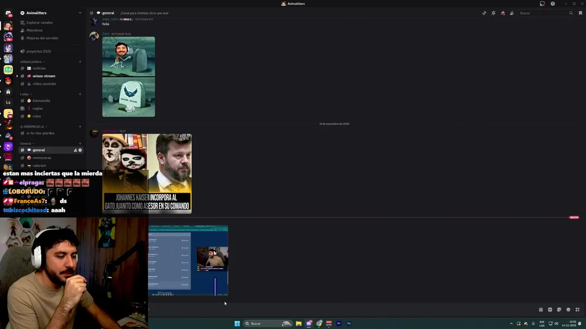Viewport: 586px width, 329px height.
Task: Open Miembros list
Action: pos(34,30)
